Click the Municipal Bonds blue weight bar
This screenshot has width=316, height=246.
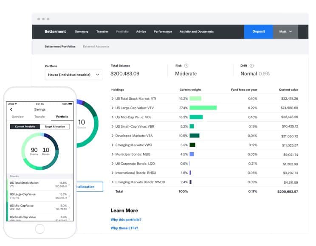192,154
